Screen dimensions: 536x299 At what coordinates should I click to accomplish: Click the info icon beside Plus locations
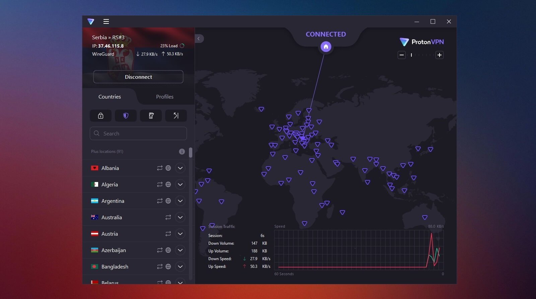point(182,152)
